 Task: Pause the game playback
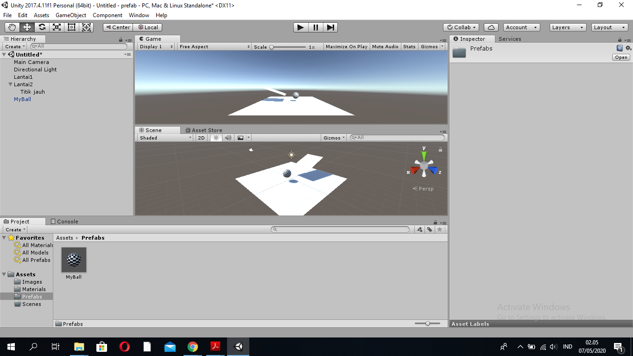316,27
